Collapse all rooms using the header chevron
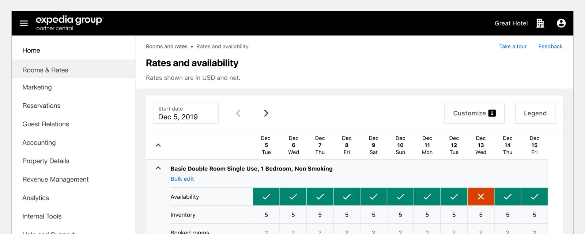 coord(158,145)
